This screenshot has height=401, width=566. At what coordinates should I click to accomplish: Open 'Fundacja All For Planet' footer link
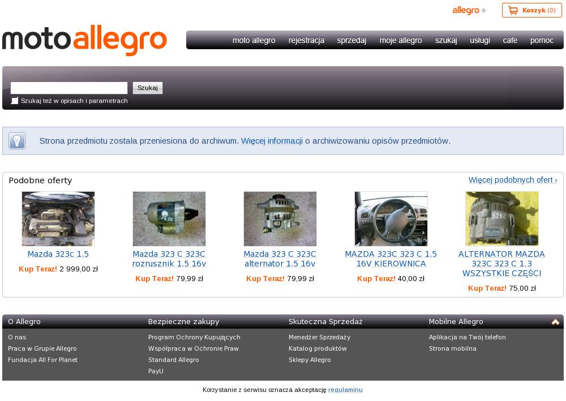[42, 360]
